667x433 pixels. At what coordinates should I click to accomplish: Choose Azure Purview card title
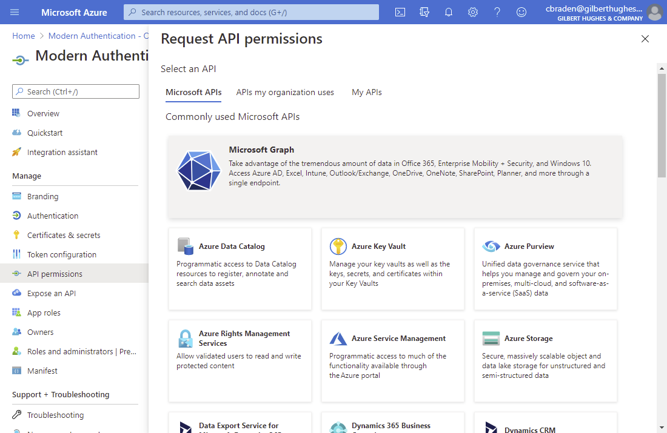point(529,246)
